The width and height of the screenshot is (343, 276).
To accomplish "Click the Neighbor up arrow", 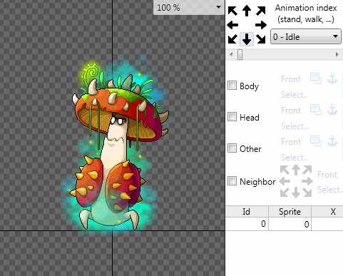I will 296,170.
